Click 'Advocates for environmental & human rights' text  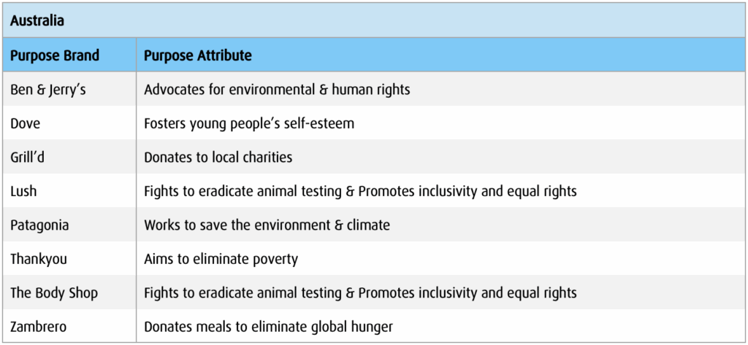pyautogui.click(x=277, y=90)
